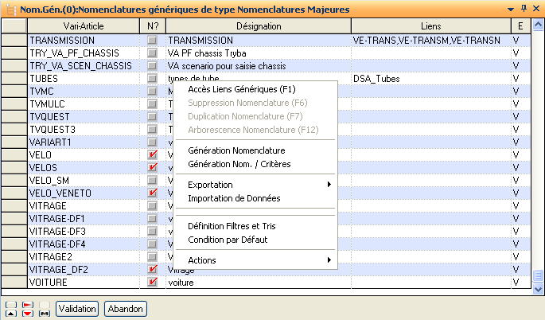Click the small M icon beside Validation
The width and height of the screenshot is (545, 320).
pos(44,313)
